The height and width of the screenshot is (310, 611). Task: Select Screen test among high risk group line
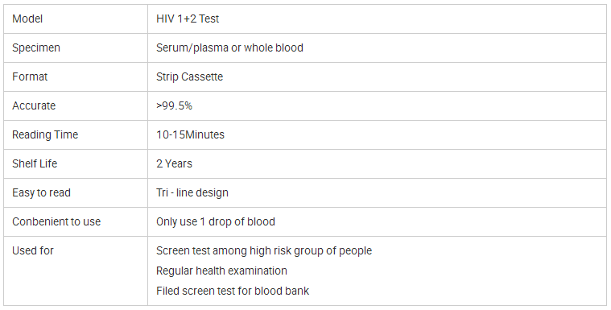[x=264, y=250]
